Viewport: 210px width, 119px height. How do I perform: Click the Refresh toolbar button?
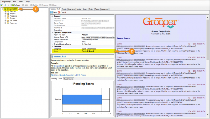click(x=15, y=5)
